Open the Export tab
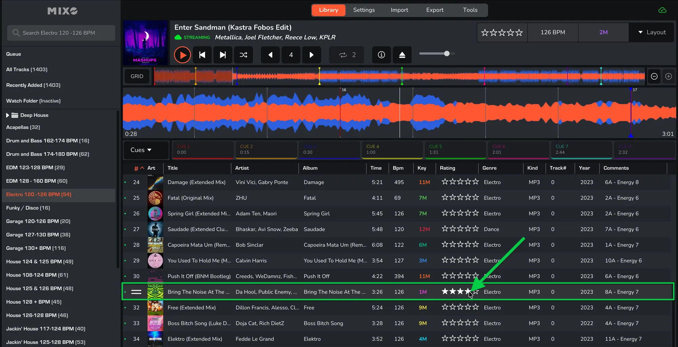The height and width of the screenshot is (347, 678). pos(435,10)
